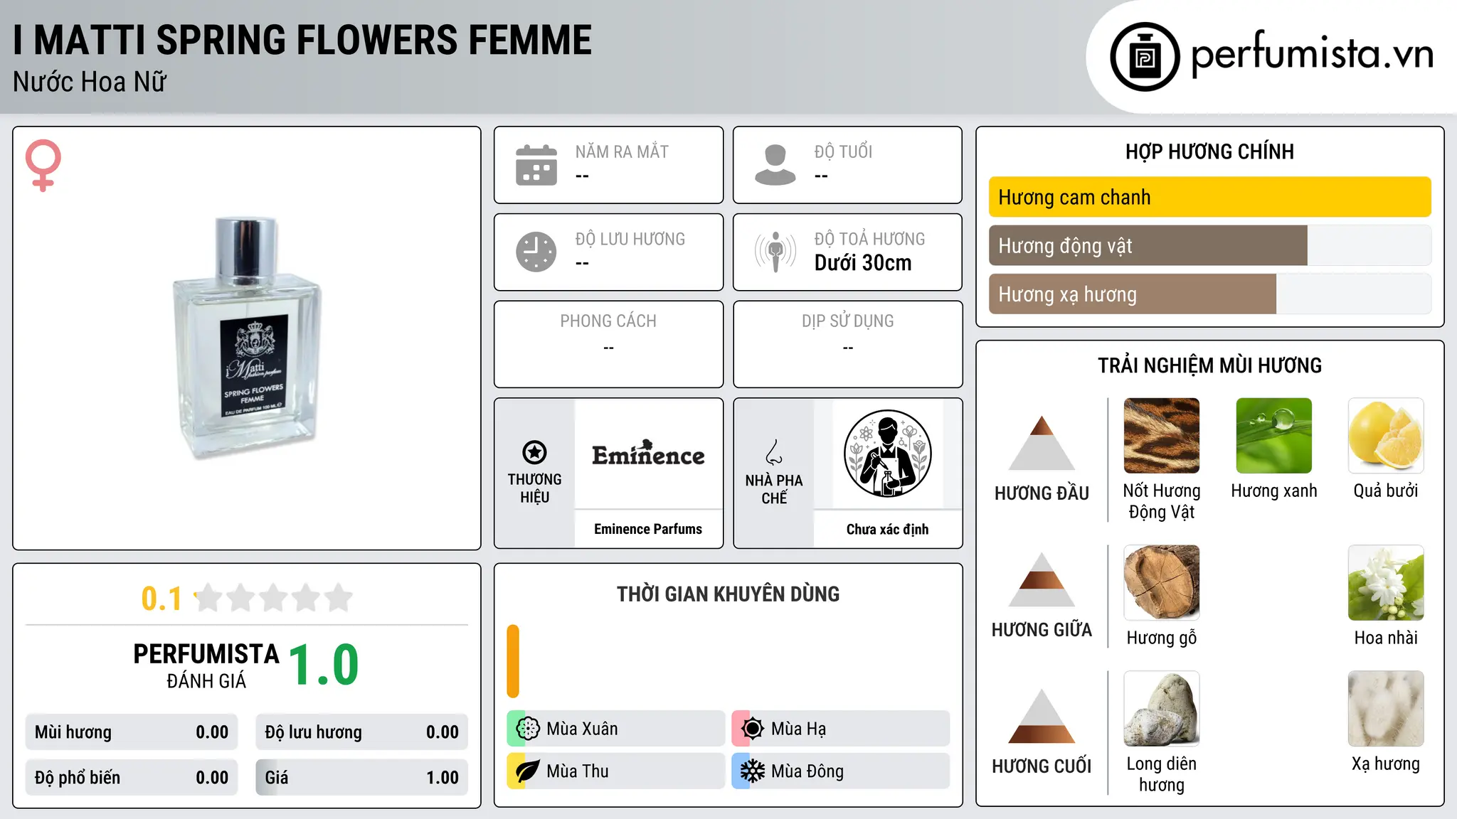Select the Mùa Xuân season row
Screen dimensions: 1457x819
pyautogui.click(x=615, y=729)
